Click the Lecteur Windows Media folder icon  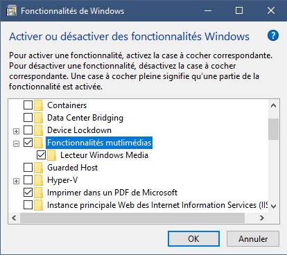[x=51, y=155]
